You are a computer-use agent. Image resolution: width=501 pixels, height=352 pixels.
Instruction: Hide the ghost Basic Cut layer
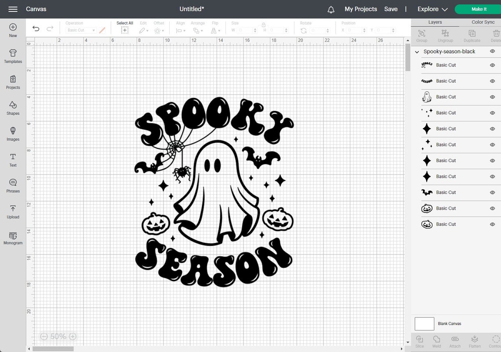492,97
